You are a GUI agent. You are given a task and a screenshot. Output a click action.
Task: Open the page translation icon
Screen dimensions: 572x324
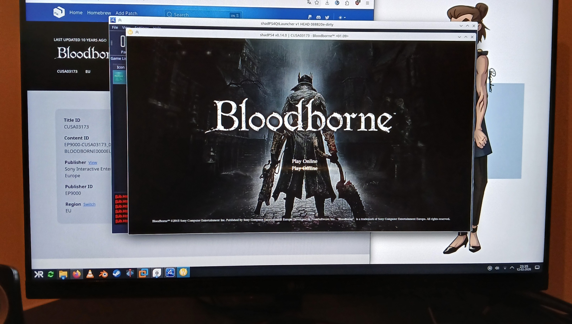tap(309, 3)
